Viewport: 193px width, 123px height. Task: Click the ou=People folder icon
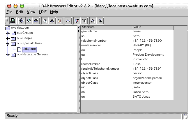[x=13, y=38]
